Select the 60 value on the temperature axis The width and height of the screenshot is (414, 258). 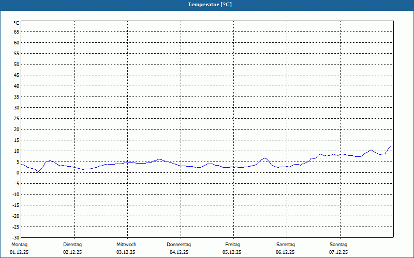(17, 43)
